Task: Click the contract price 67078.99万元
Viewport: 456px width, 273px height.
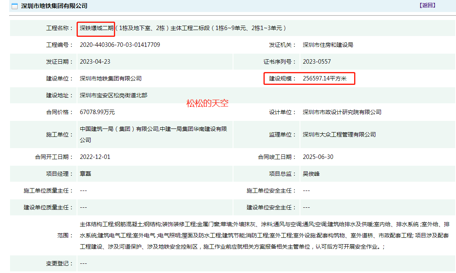Action: click(97, 112)
